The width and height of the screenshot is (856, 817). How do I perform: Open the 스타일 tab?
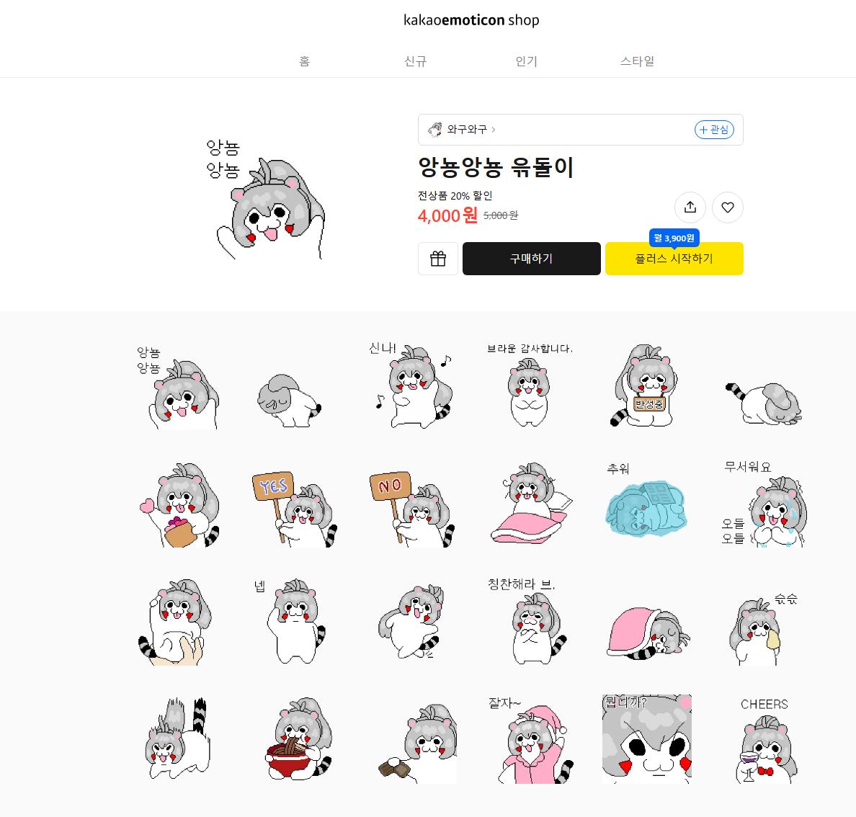(637, 61)
